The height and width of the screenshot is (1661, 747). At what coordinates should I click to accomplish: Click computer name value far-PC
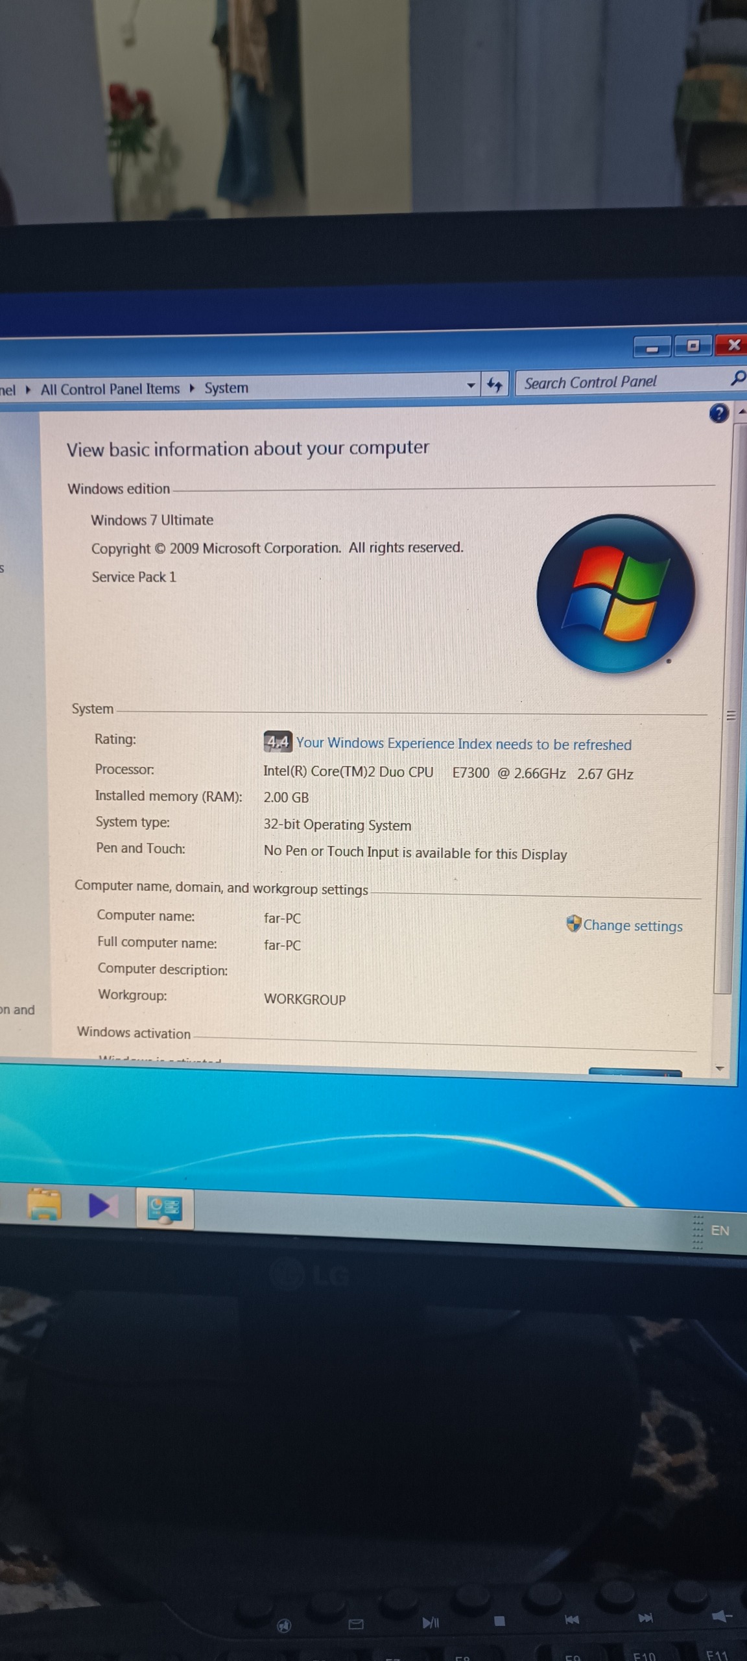[282, 918]
